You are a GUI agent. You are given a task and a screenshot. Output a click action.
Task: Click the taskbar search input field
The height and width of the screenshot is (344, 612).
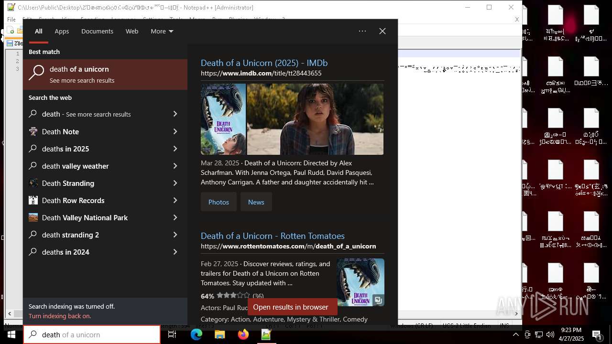[x=92, y=334]
